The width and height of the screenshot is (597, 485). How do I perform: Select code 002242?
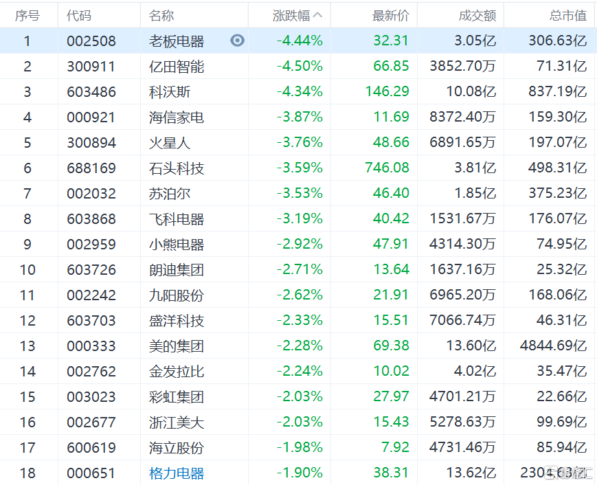click(x=91, y=295)
